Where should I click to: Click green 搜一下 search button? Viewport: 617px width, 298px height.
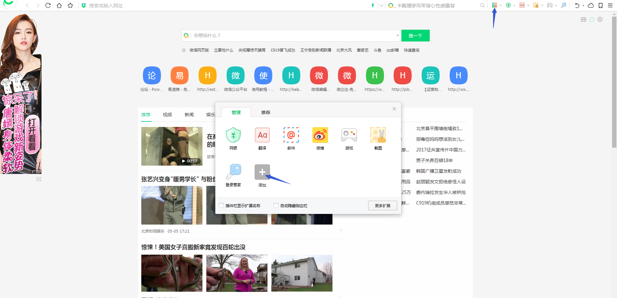click(x=416, y=35)
